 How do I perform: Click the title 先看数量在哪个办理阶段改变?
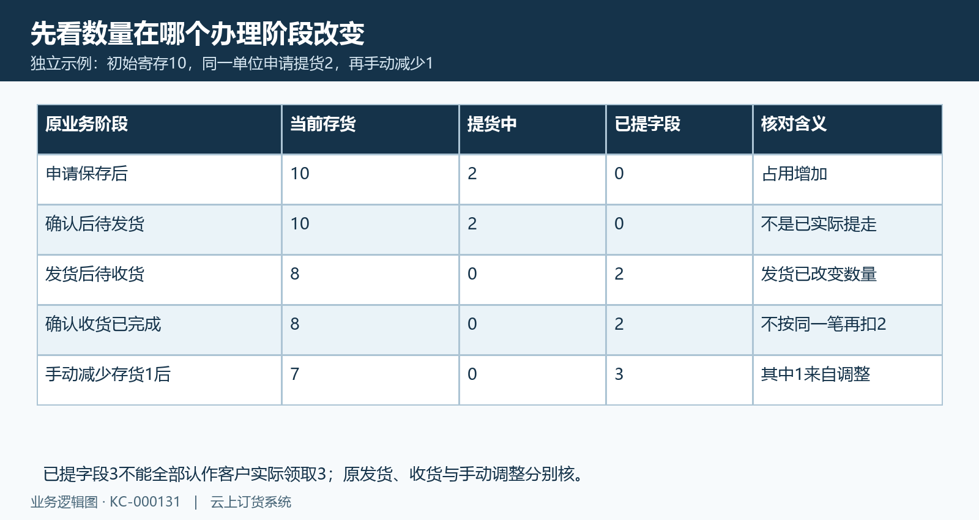point(198,34)
